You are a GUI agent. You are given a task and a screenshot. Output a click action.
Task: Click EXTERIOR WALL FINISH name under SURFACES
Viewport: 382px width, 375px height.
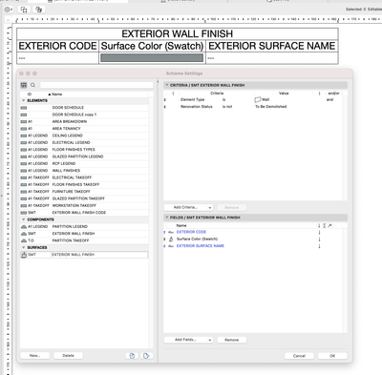pos(74,255)
